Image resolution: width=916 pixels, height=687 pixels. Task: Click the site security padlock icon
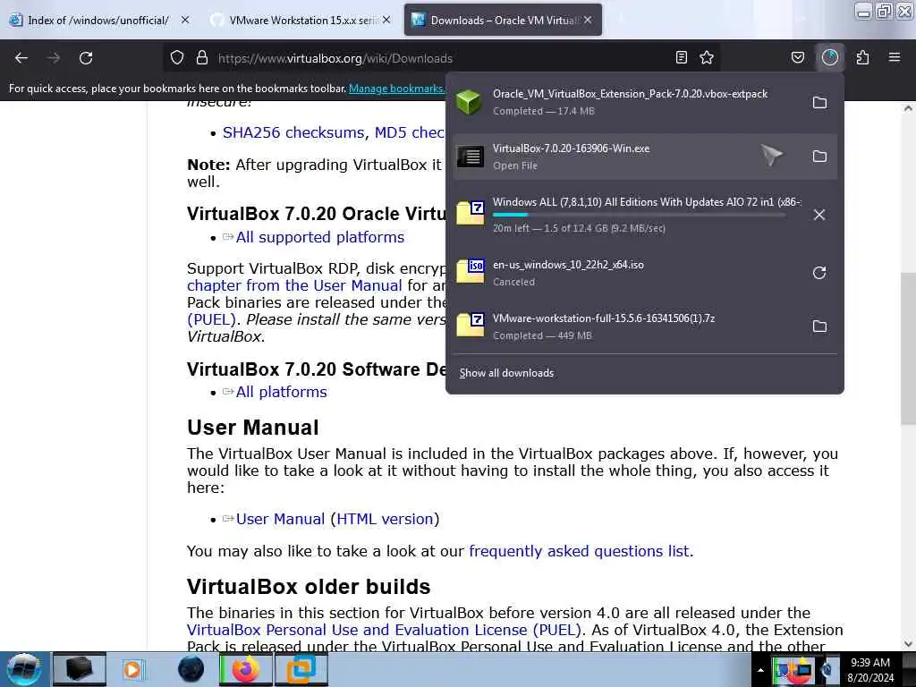(x=202, y=58)
